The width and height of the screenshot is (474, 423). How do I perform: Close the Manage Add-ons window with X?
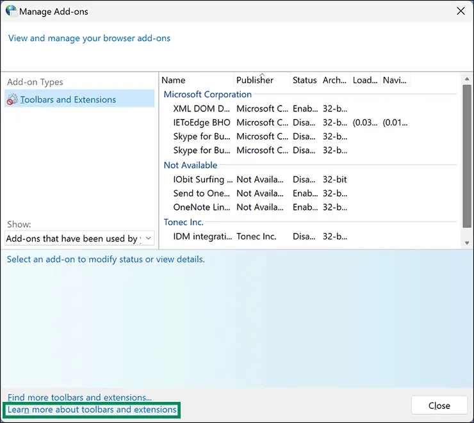tap(461, 11)
